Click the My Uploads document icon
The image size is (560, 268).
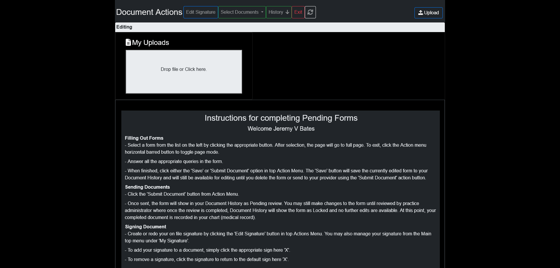click(x=128, y=43)
